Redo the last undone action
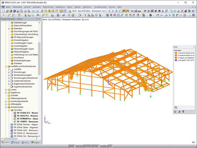 37,11
